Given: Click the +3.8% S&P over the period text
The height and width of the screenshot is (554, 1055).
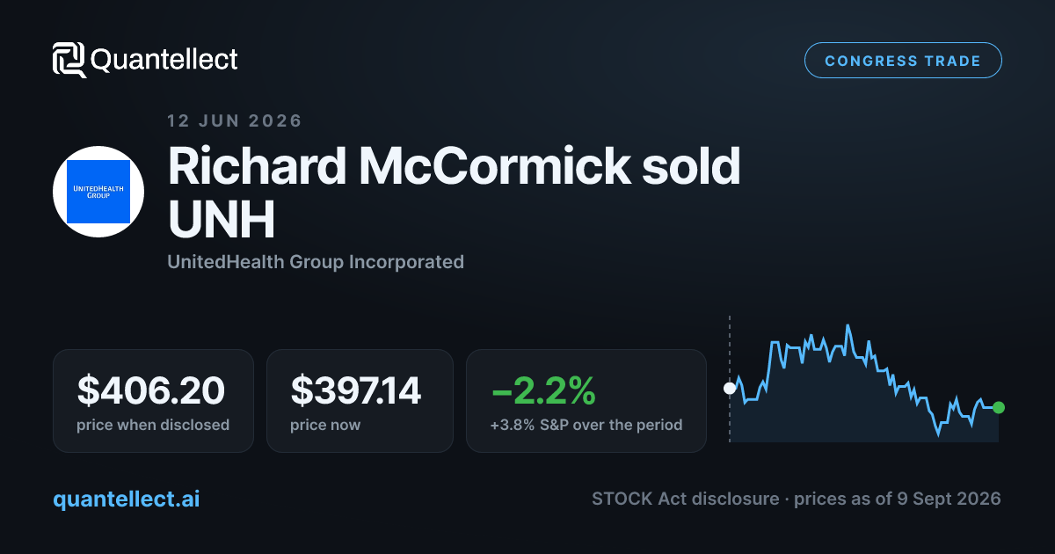Looking at the screenshot, I should pyautogui.click(x=586, y=425).
